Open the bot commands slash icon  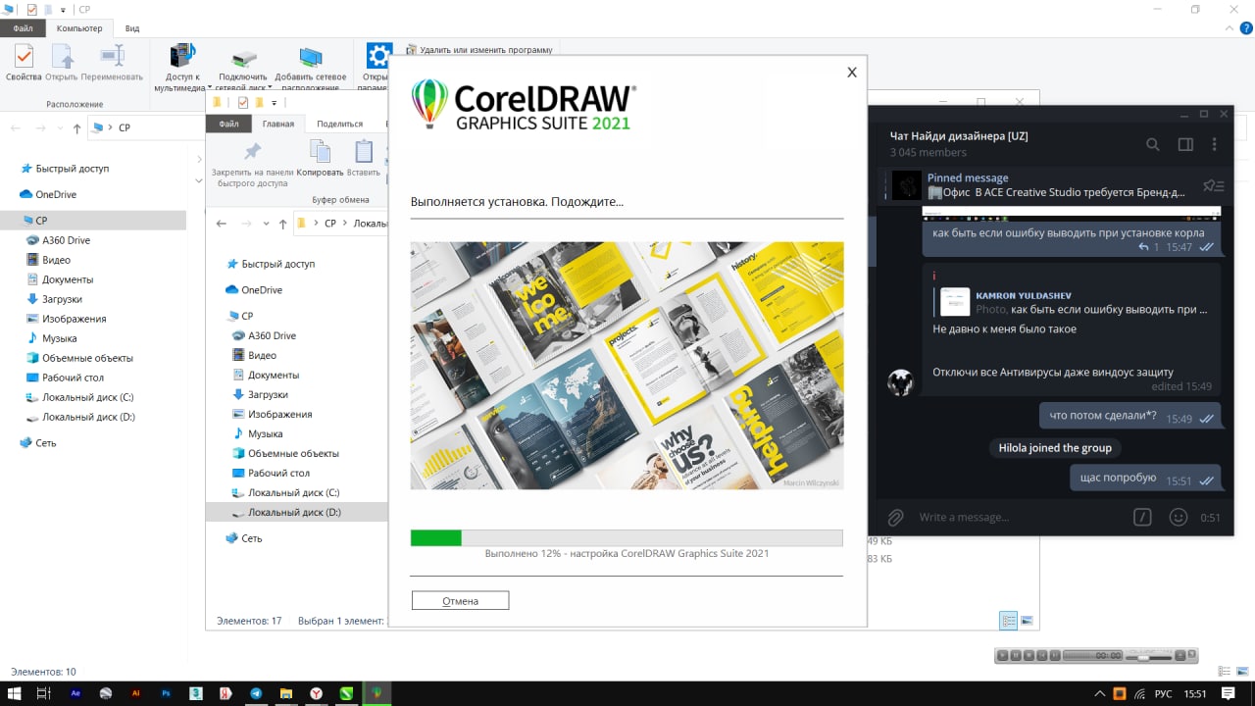(1142, 517)
